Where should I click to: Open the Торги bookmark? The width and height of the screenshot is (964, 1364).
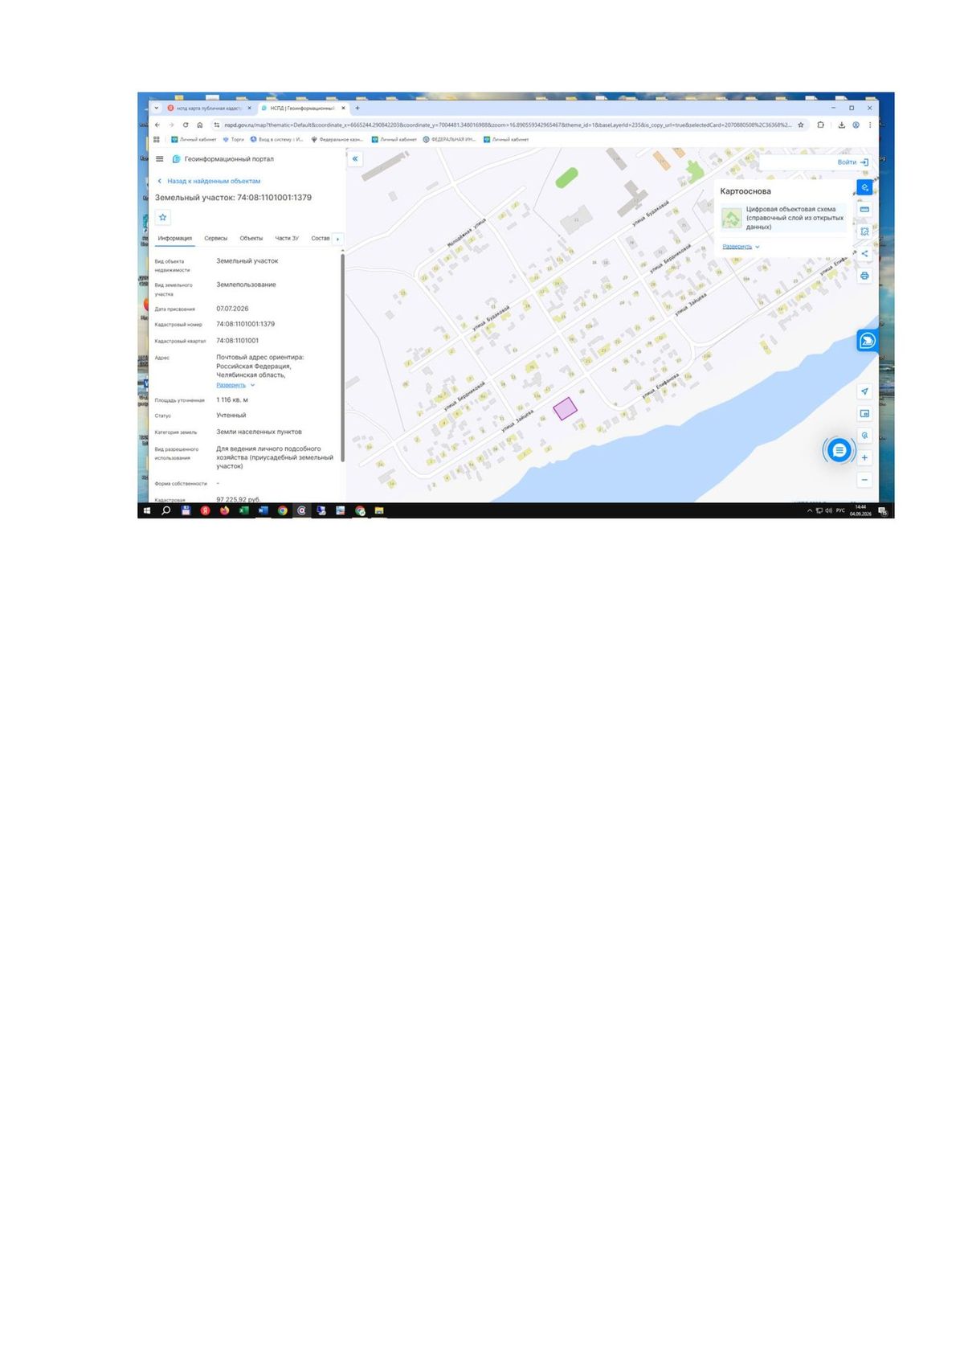[x=234, y=139]
